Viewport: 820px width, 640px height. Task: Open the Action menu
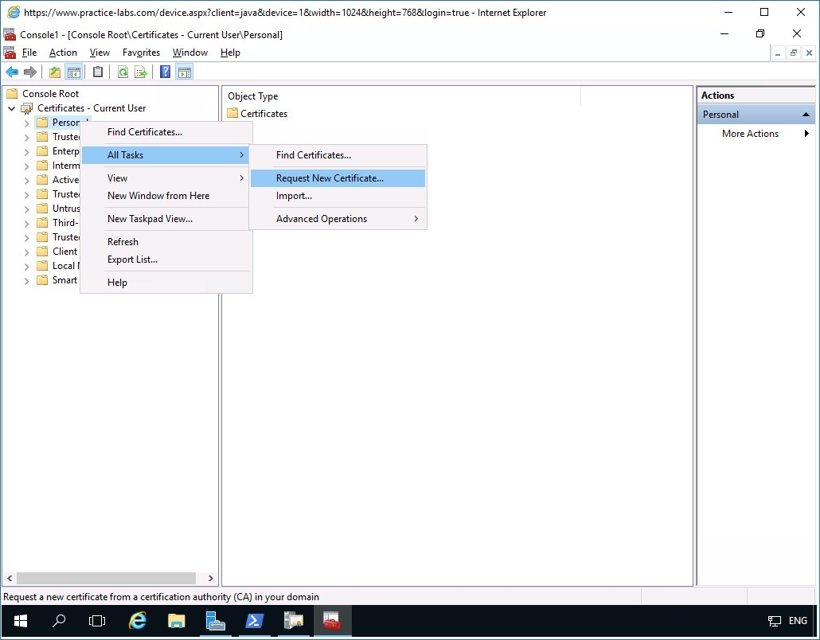tap(63, 53)
